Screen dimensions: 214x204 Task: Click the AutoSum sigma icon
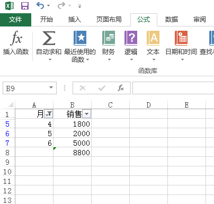coord(49,38)
